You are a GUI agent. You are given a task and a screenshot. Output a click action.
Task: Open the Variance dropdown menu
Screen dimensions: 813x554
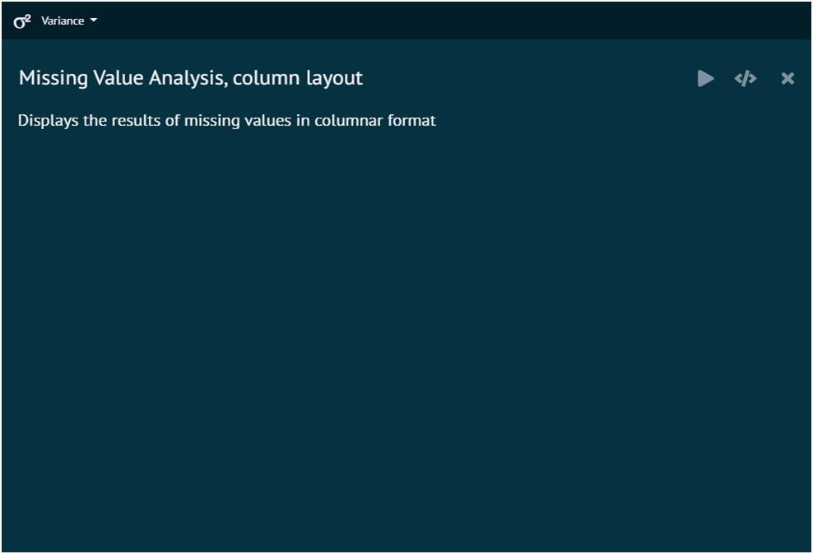tap(69, 21)
